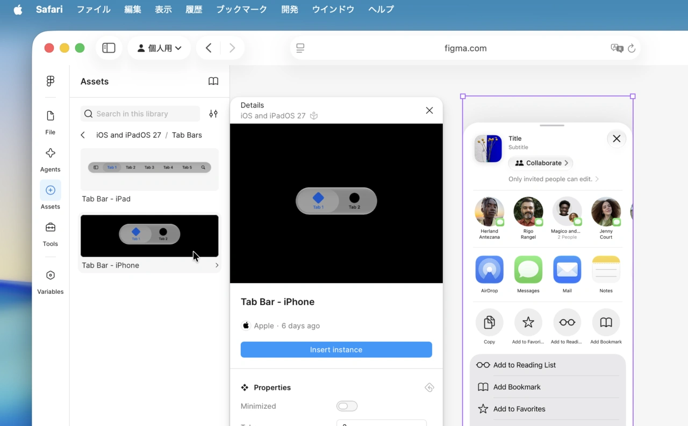The width and height of the screenshot is (688, 426).
Task: Expand Tab Bar - iPhone chevron
Action: (217, 265)
